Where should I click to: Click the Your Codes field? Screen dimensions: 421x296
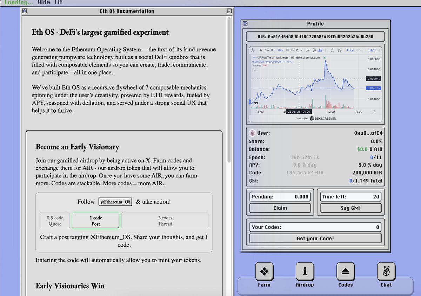tap(315, 227)
